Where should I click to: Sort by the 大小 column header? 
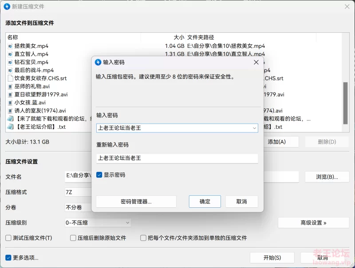tap(163, 37)
